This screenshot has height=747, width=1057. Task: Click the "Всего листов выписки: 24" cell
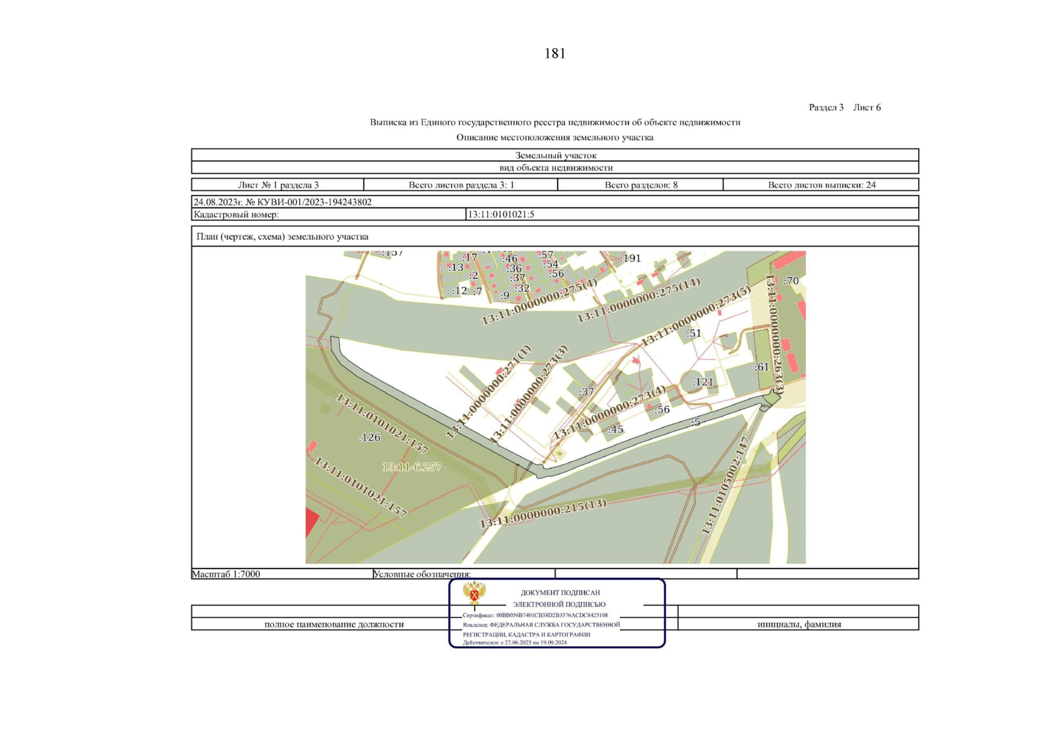point(821,185)
